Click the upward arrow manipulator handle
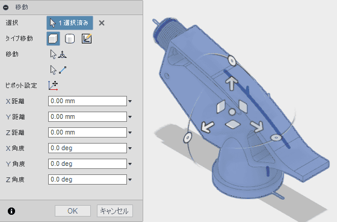The height and width of the screenshot is (222, 337). pos(231,83)
